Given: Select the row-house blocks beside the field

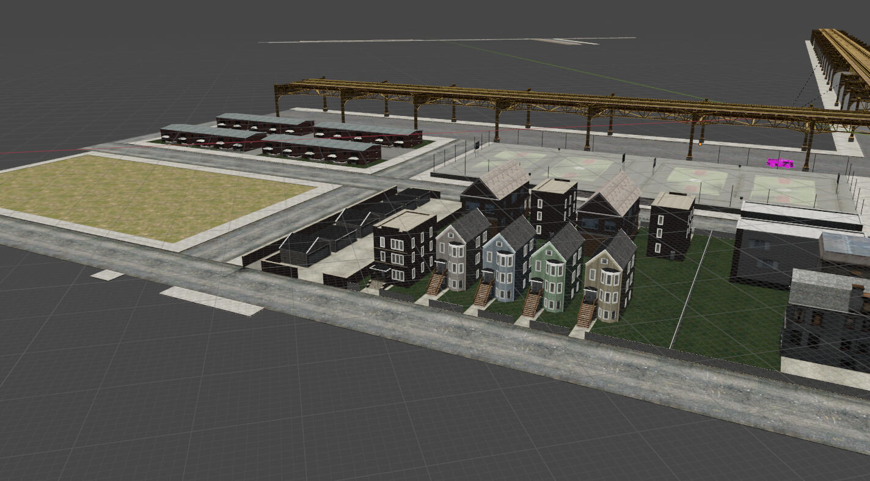Looking at the screenshot, I should [292, 138].
